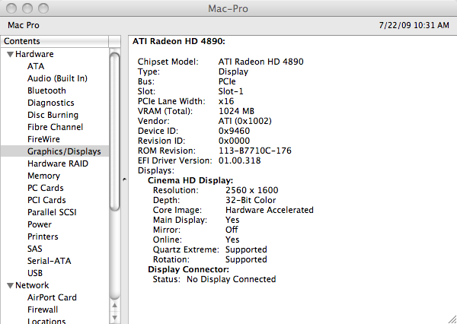This screenshot has width=457, height=324.
Task: Click the No Display Connected status
Action: pyautogui.click(x=232, y=279)
